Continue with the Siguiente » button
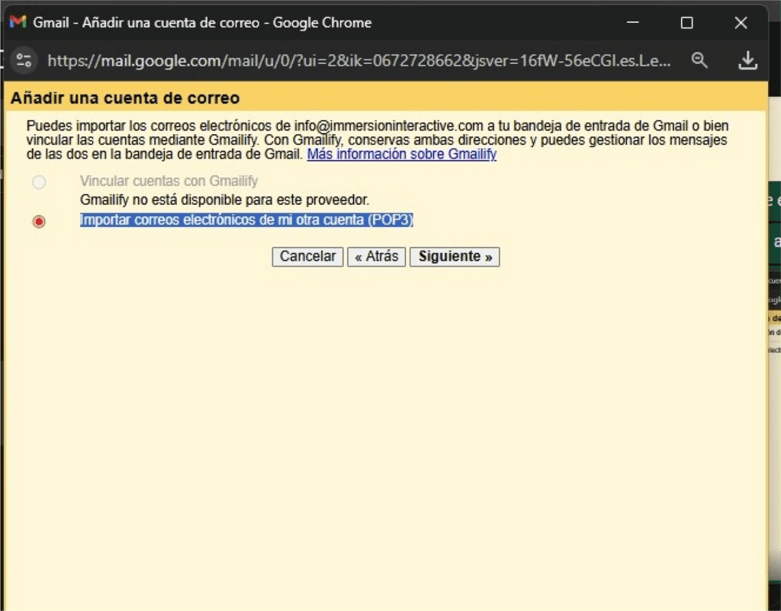This screenshot has height=611, width=781. pyautogui.click(x=455, y=257)
